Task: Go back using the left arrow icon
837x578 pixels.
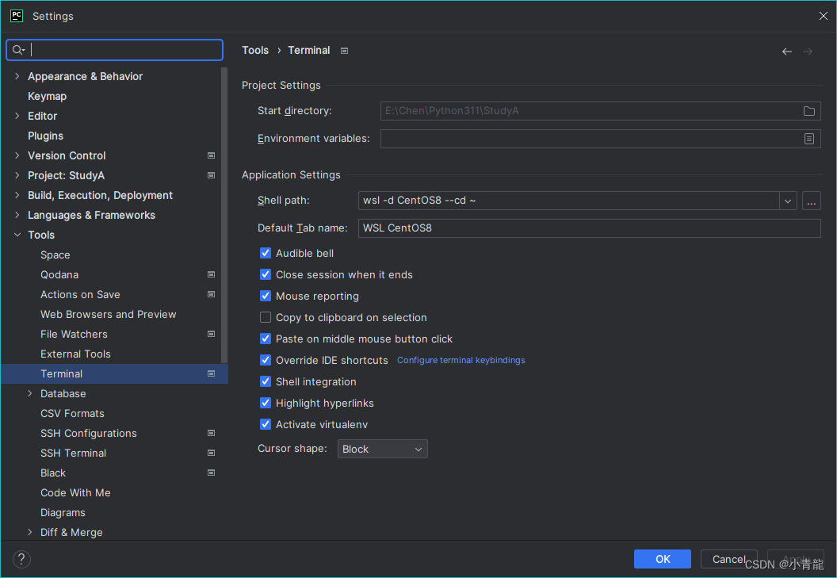Action: [787, 52]
